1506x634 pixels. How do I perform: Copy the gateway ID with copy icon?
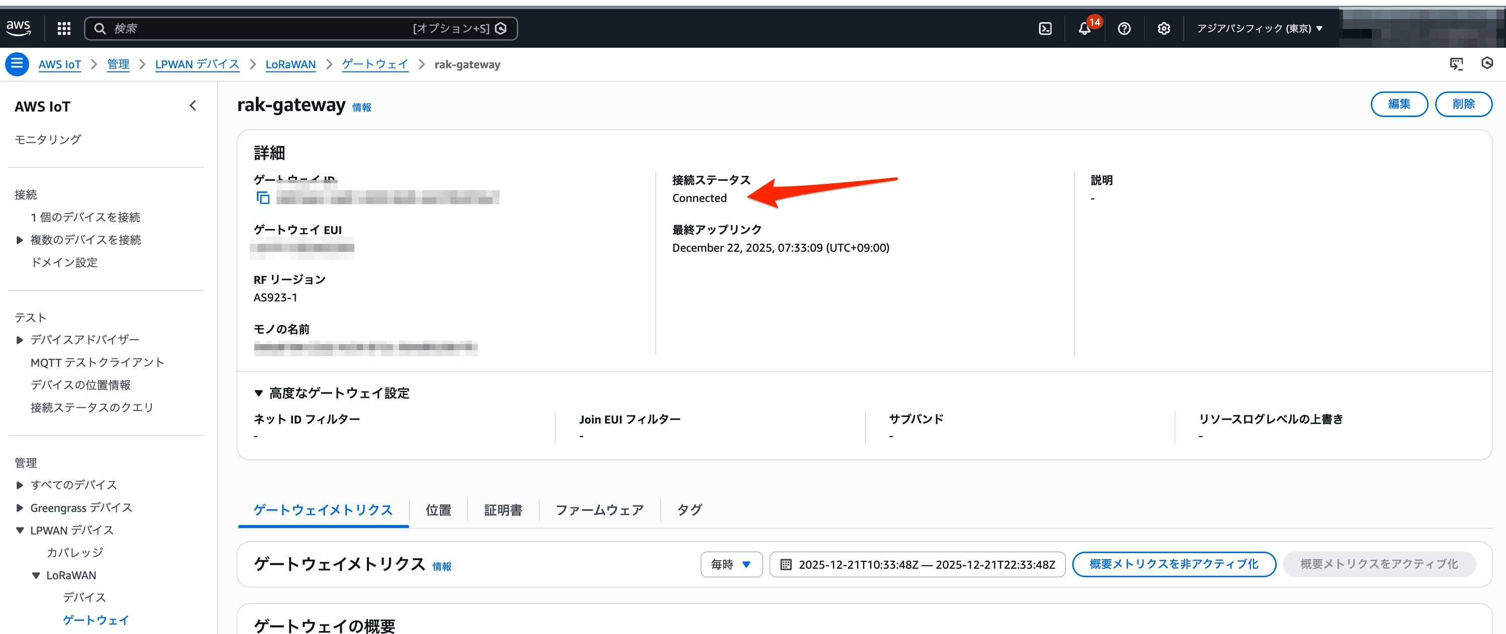(263, 198)
